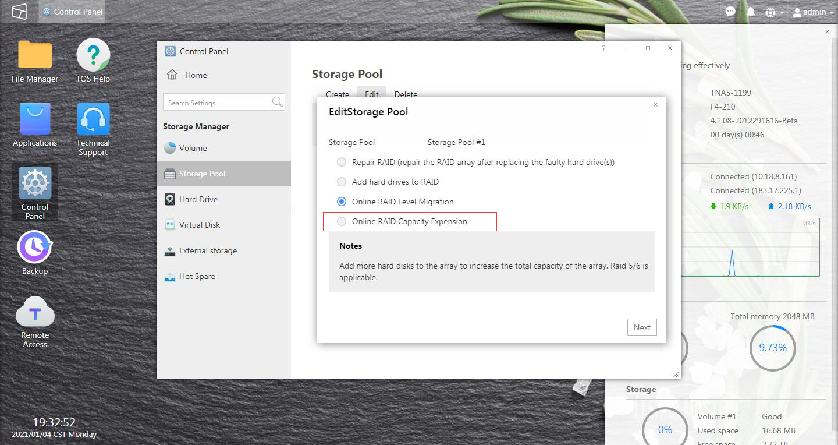
Task: Open Technical Support desktop icon
Action: 93,129
